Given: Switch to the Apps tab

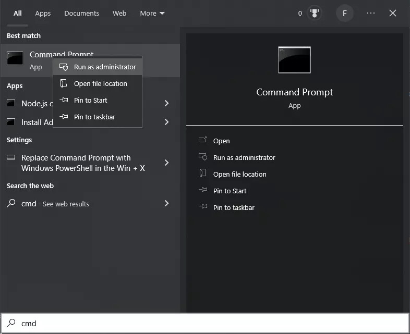Looking at the screenshot, I should (x=43, y=14).
